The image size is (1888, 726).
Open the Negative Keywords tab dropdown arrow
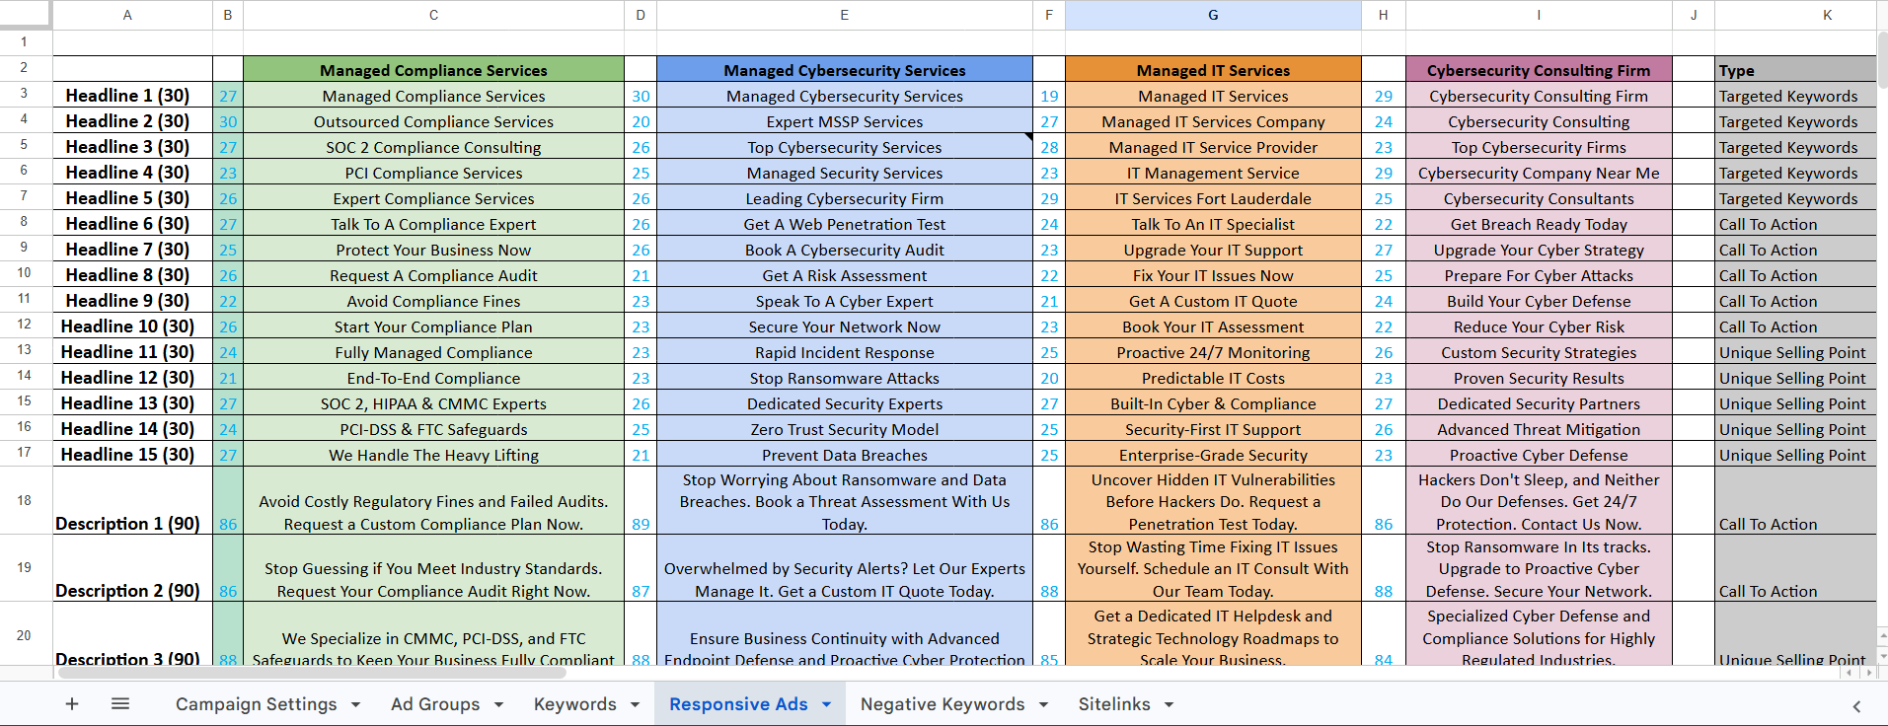1043,704
